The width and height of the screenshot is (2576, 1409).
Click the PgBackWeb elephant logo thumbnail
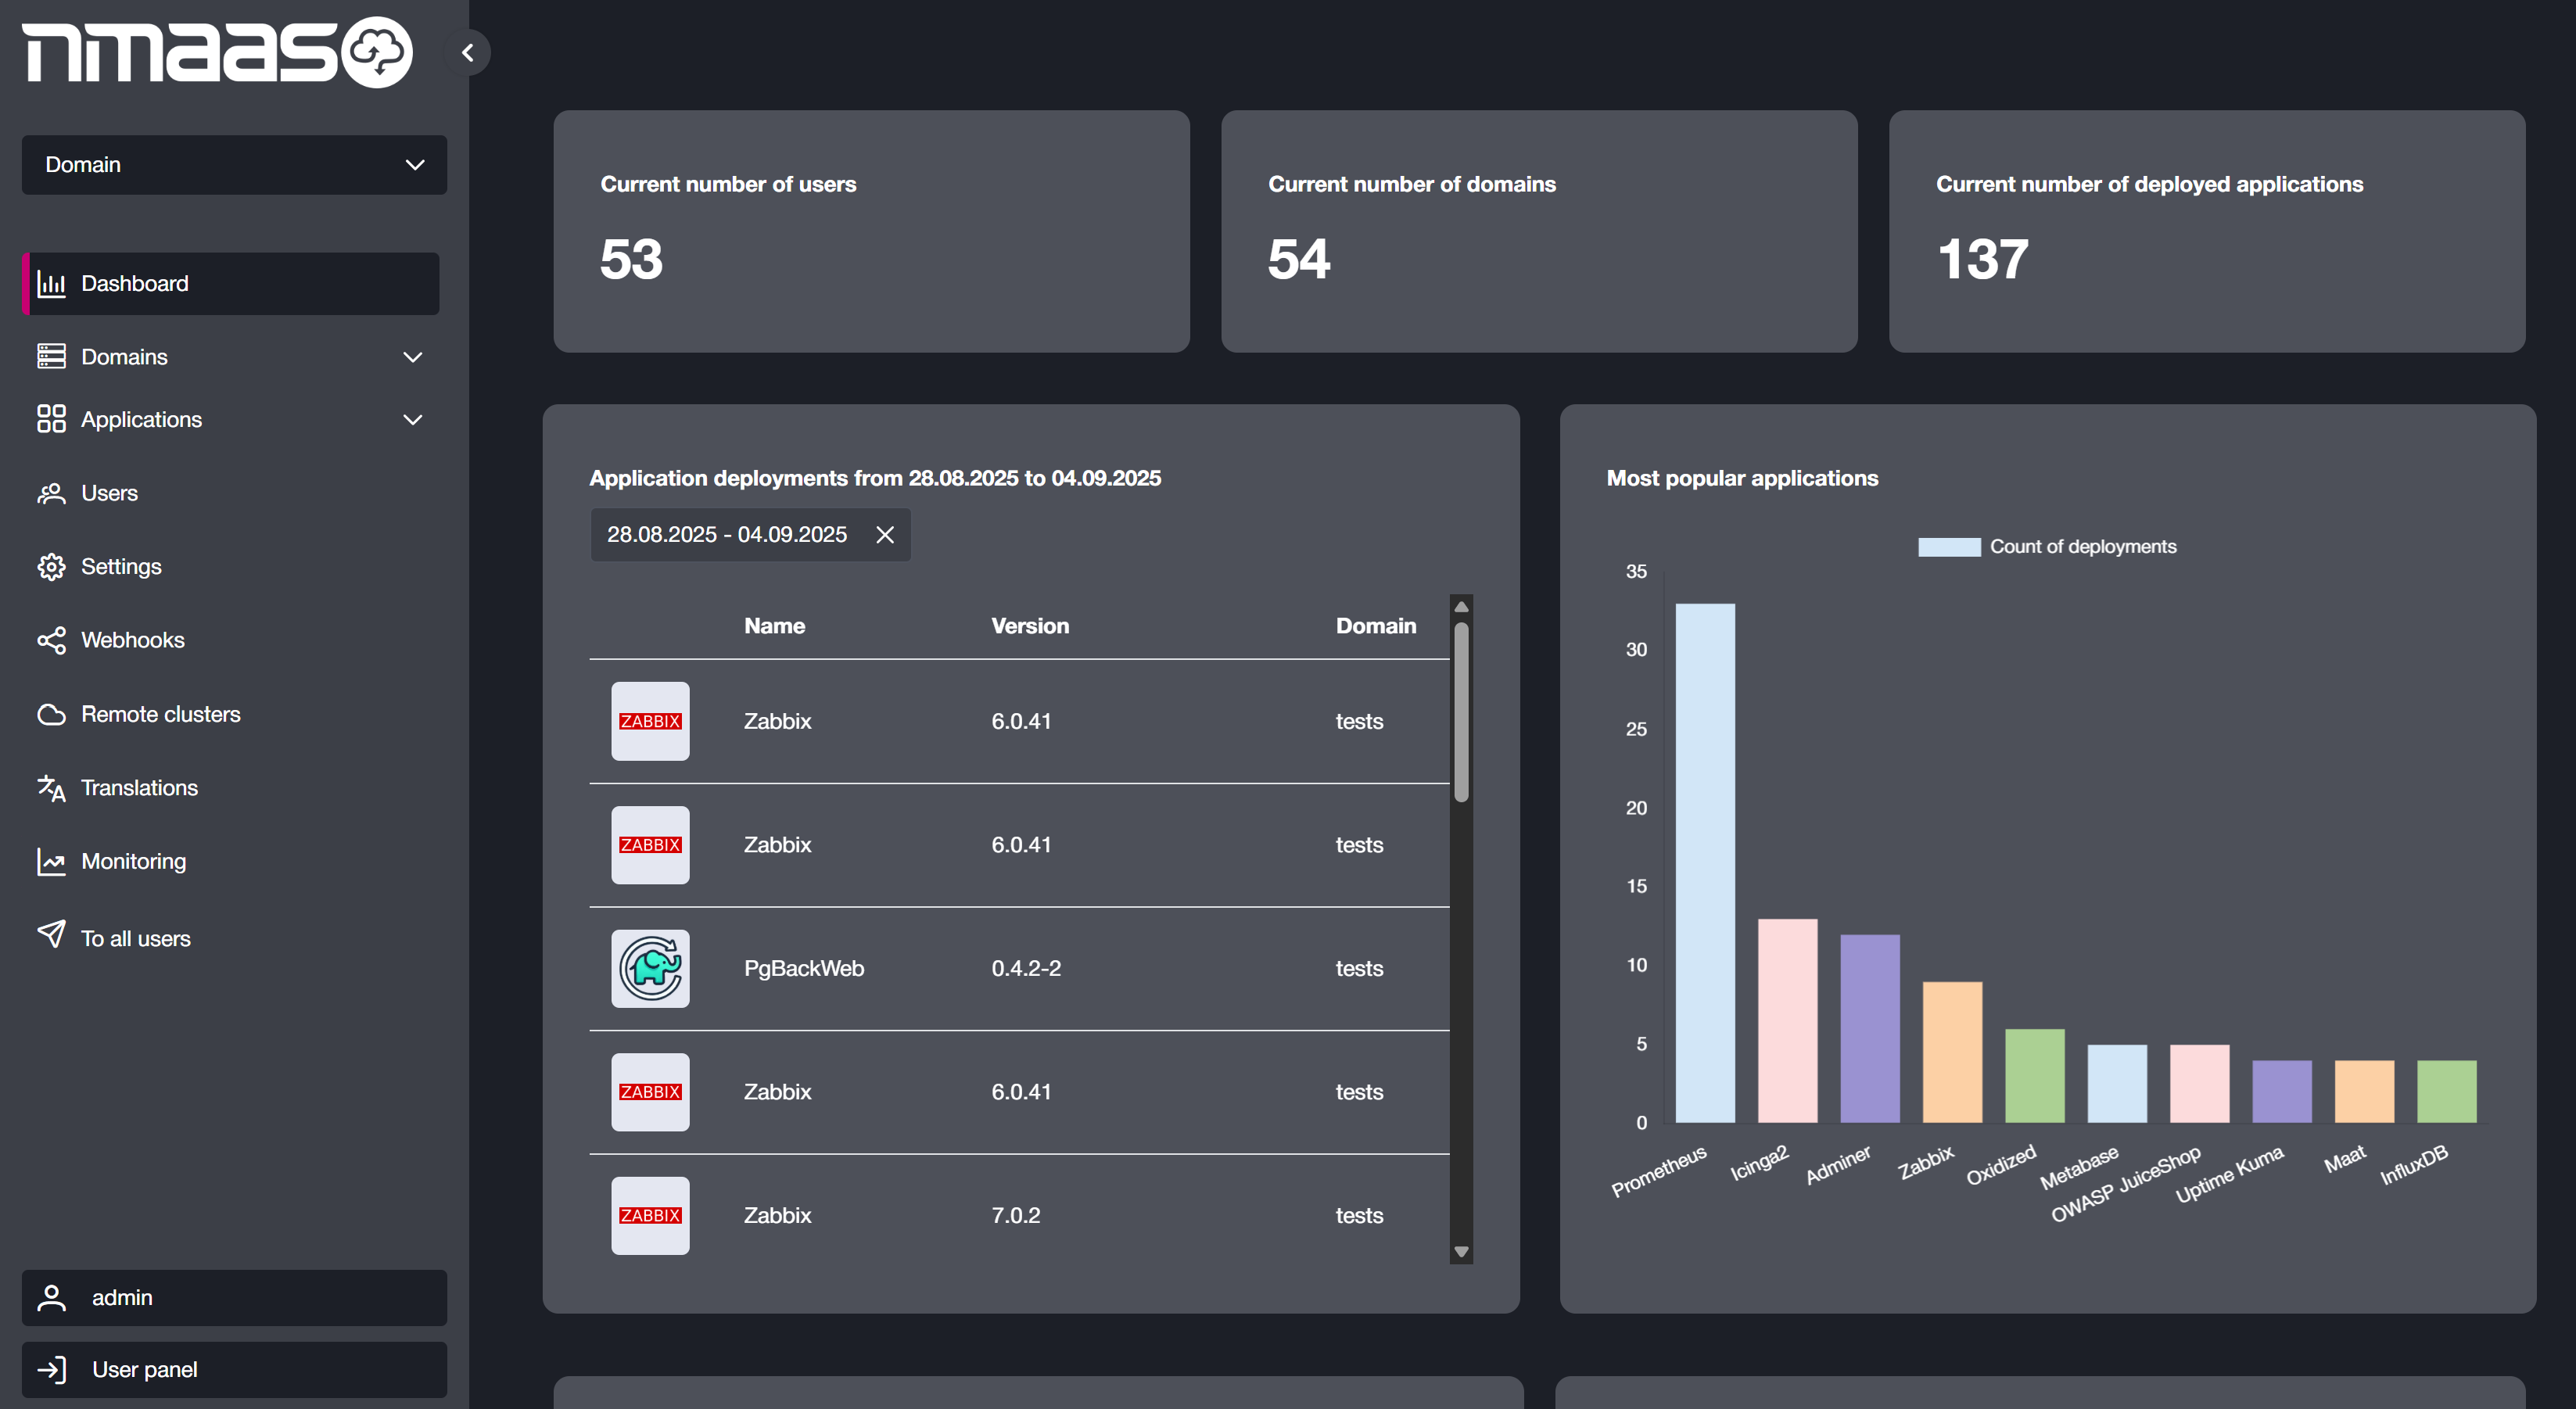pos(650,968)
